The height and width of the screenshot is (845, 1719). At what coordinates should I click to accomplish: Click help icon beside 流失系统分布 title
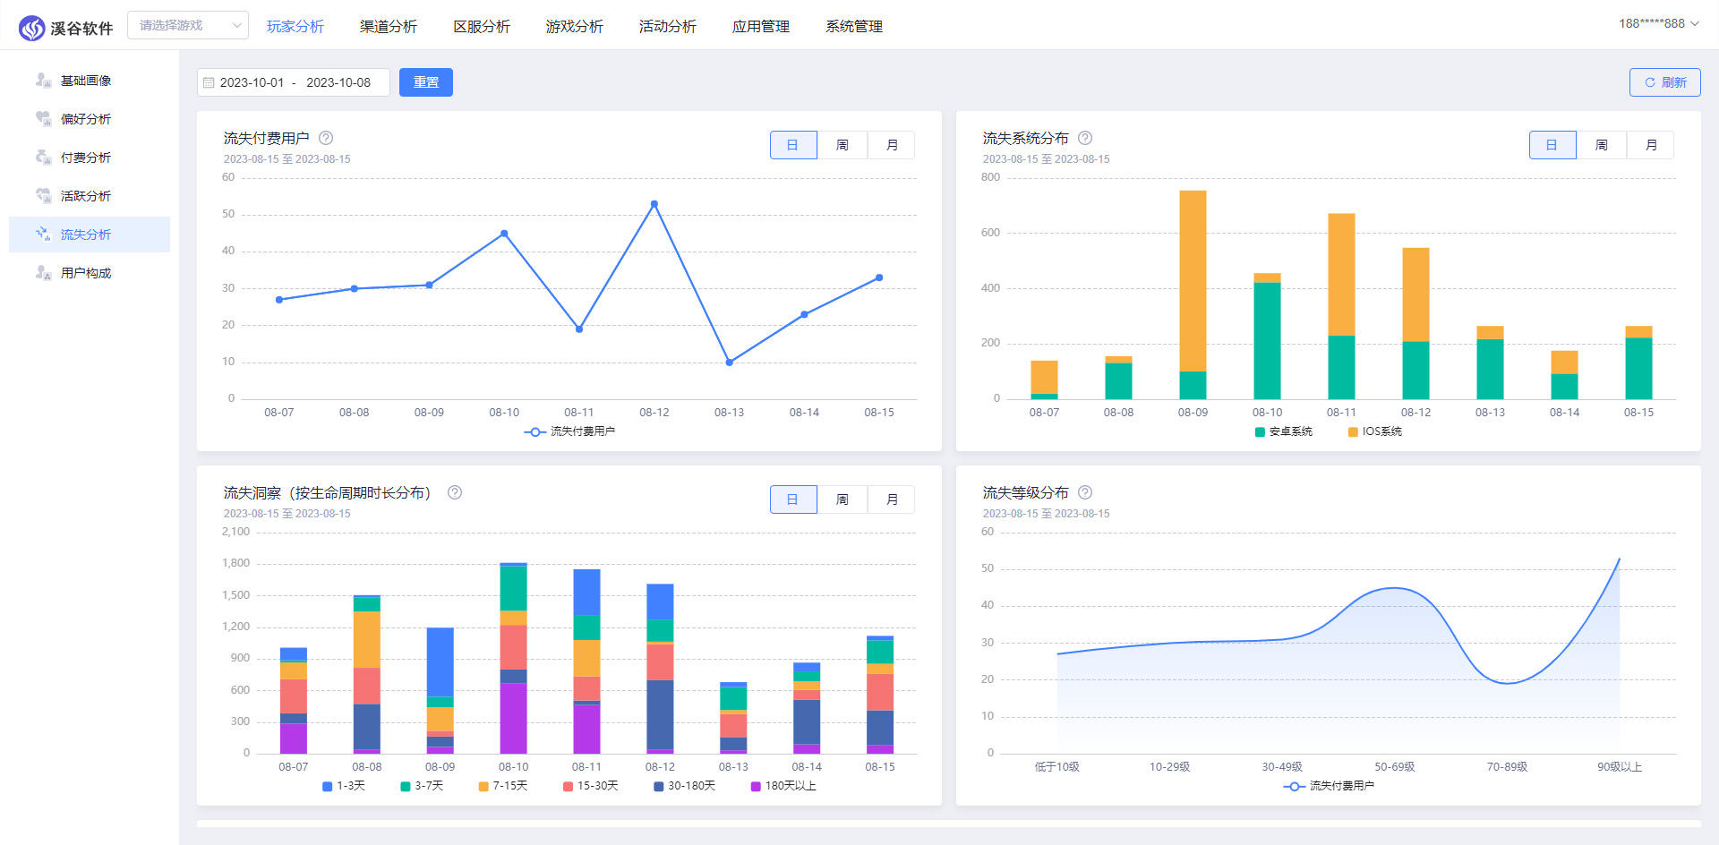pos(1085,138)
